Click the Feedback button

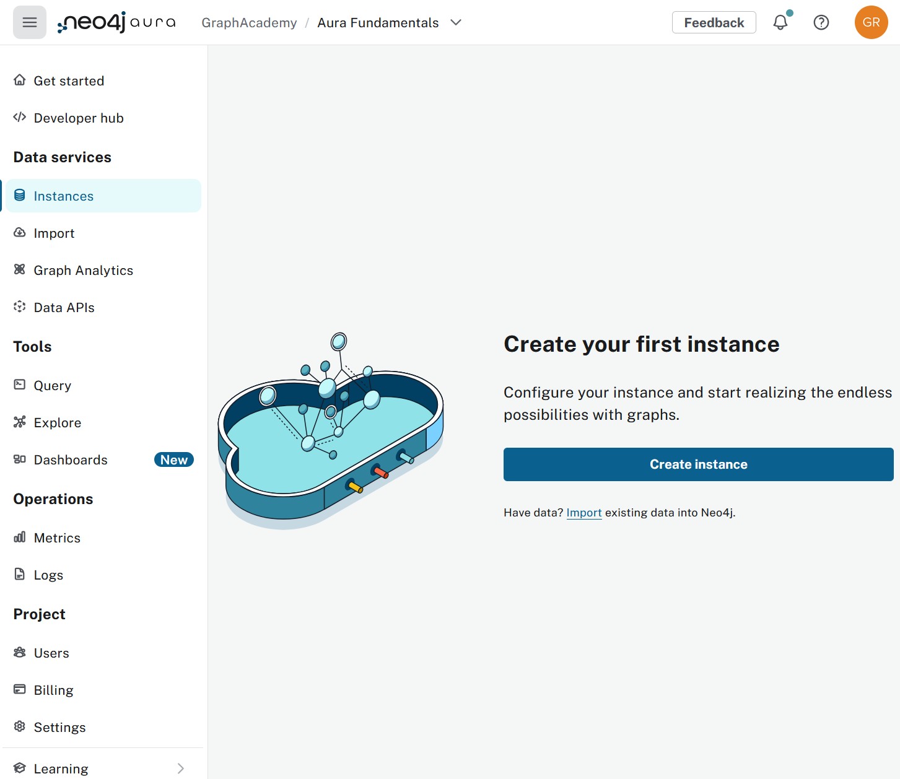[x=714, y=22]
